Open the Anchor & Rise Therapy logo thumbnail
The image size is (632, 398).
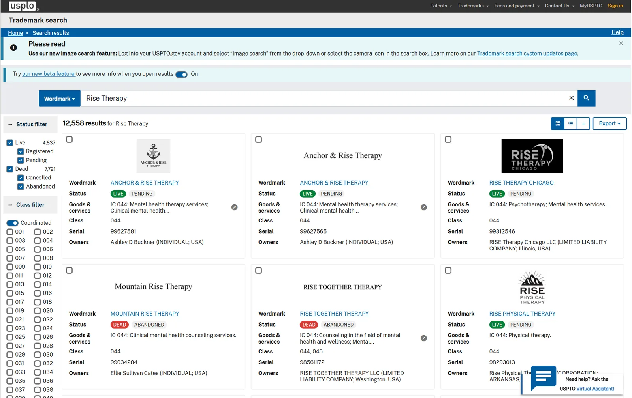click(153, 156)
